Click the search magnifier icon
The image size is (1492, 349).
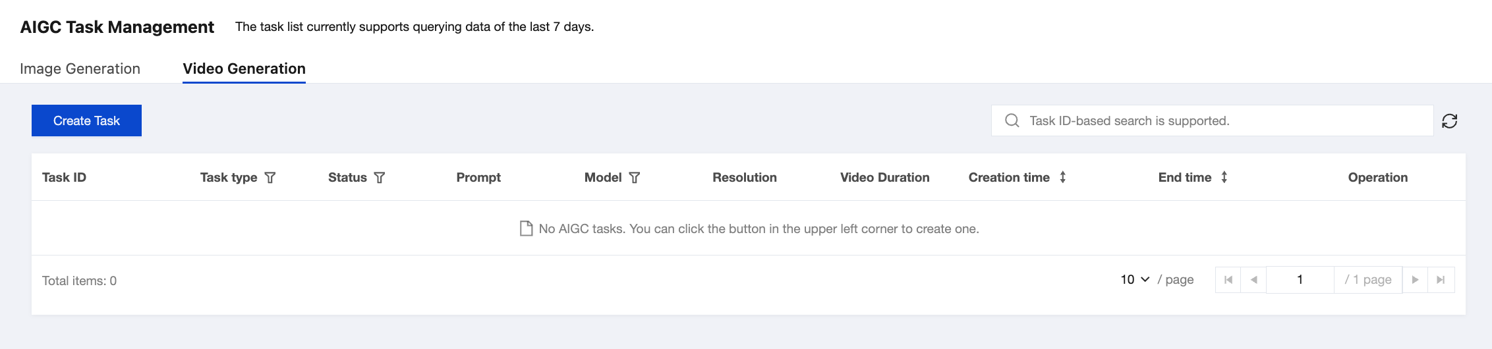[1012, 121]
